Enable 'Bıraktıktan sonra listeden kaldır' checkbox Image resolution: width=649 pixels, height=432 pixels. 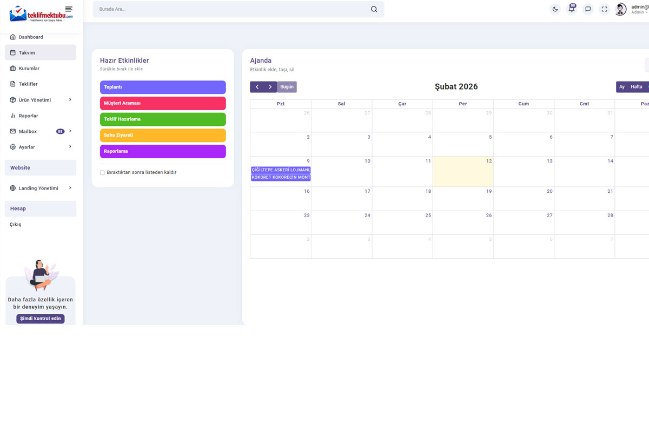click(x=102, y=173)
